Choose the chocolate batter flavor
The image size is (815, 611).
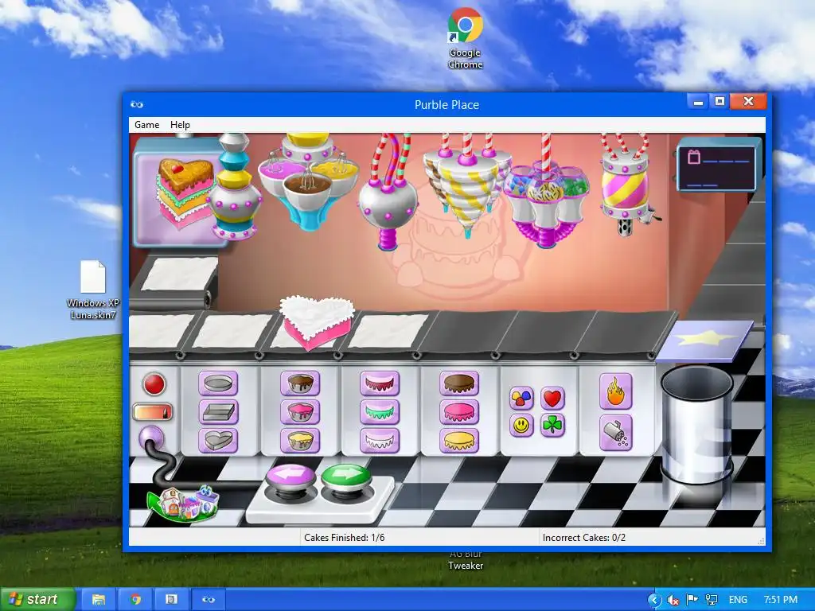click(300, 384)
